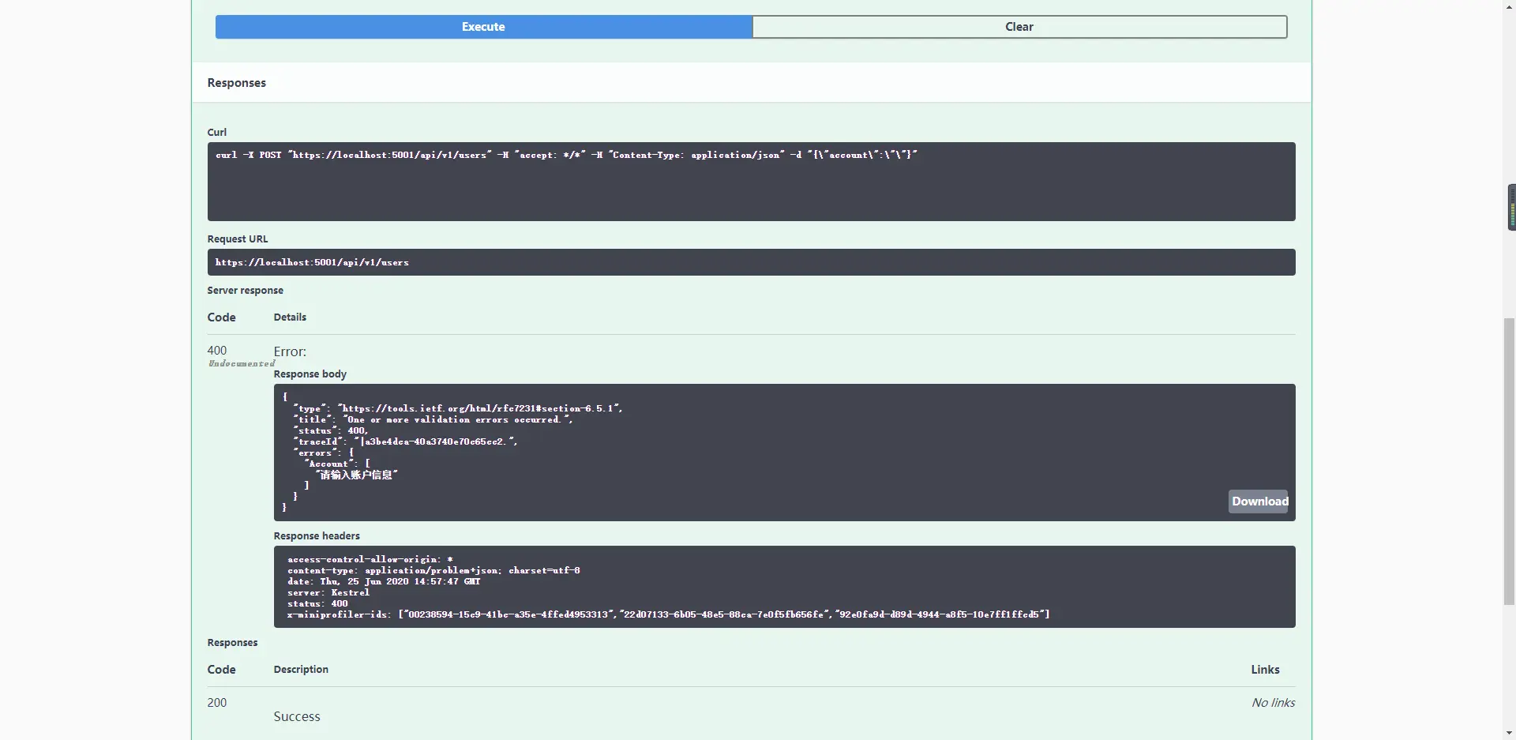Click the Description column header

(x=301, y=670)
